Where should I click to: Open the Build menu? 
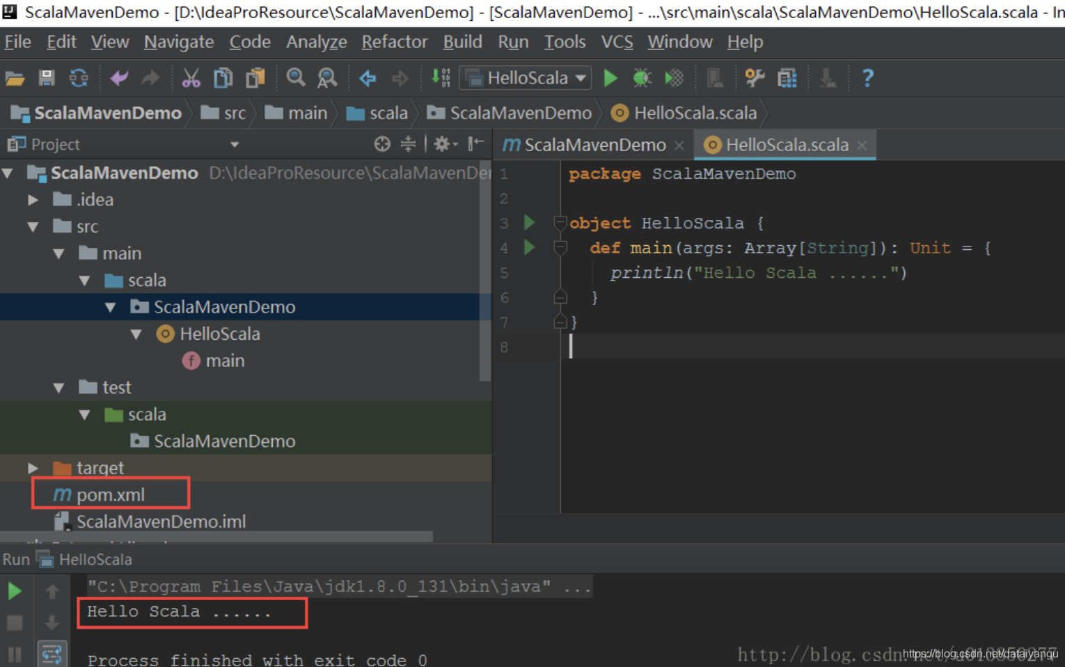pyautogui.click(x=462, y=42)
